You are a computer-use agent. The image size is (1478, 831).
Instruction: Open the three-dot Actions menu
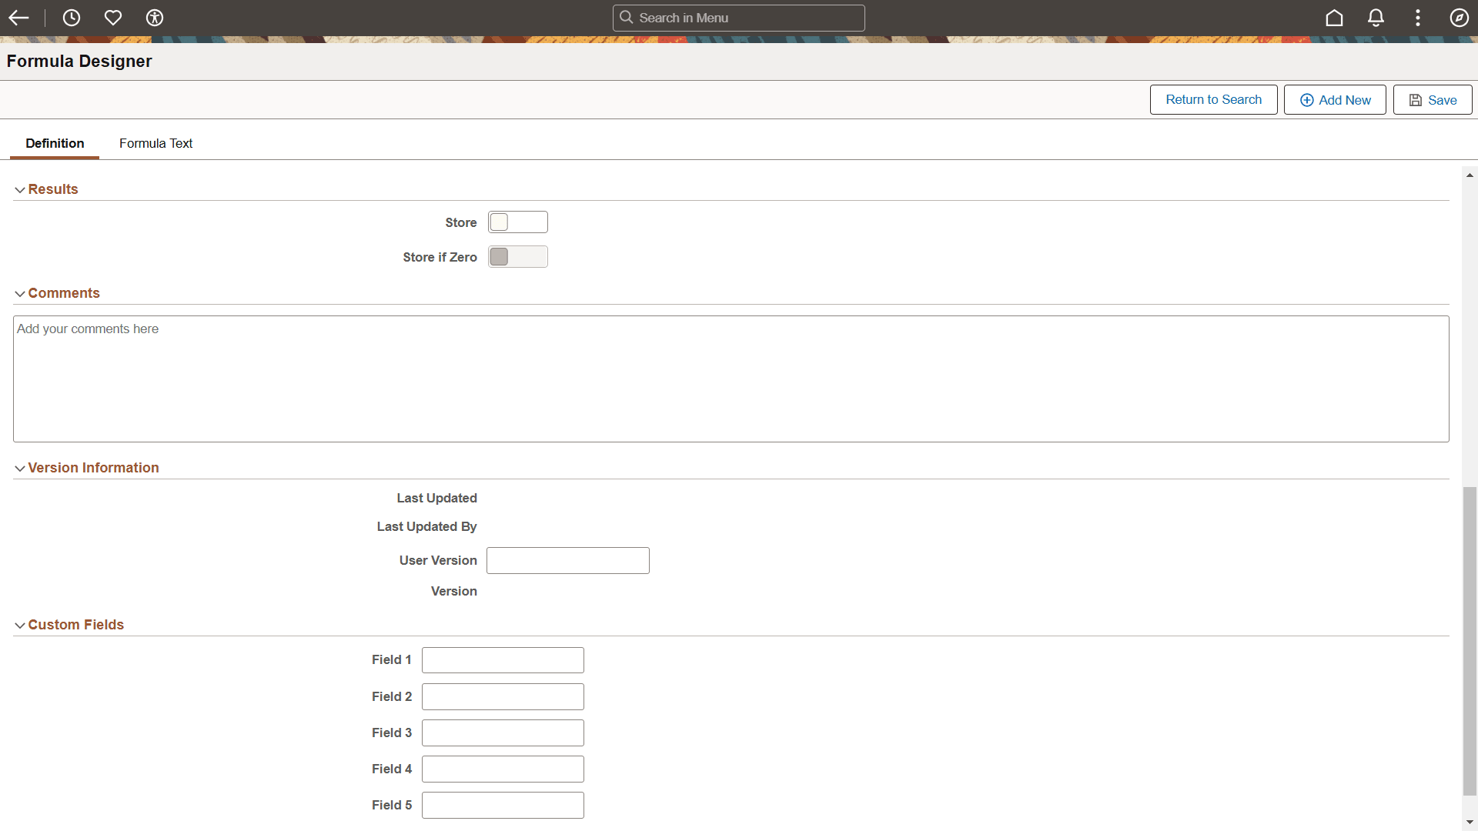(1417, 18)
